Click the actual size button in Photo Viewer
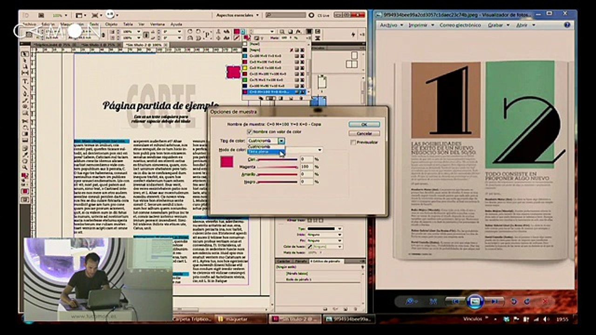 click(x=433, y=301)
